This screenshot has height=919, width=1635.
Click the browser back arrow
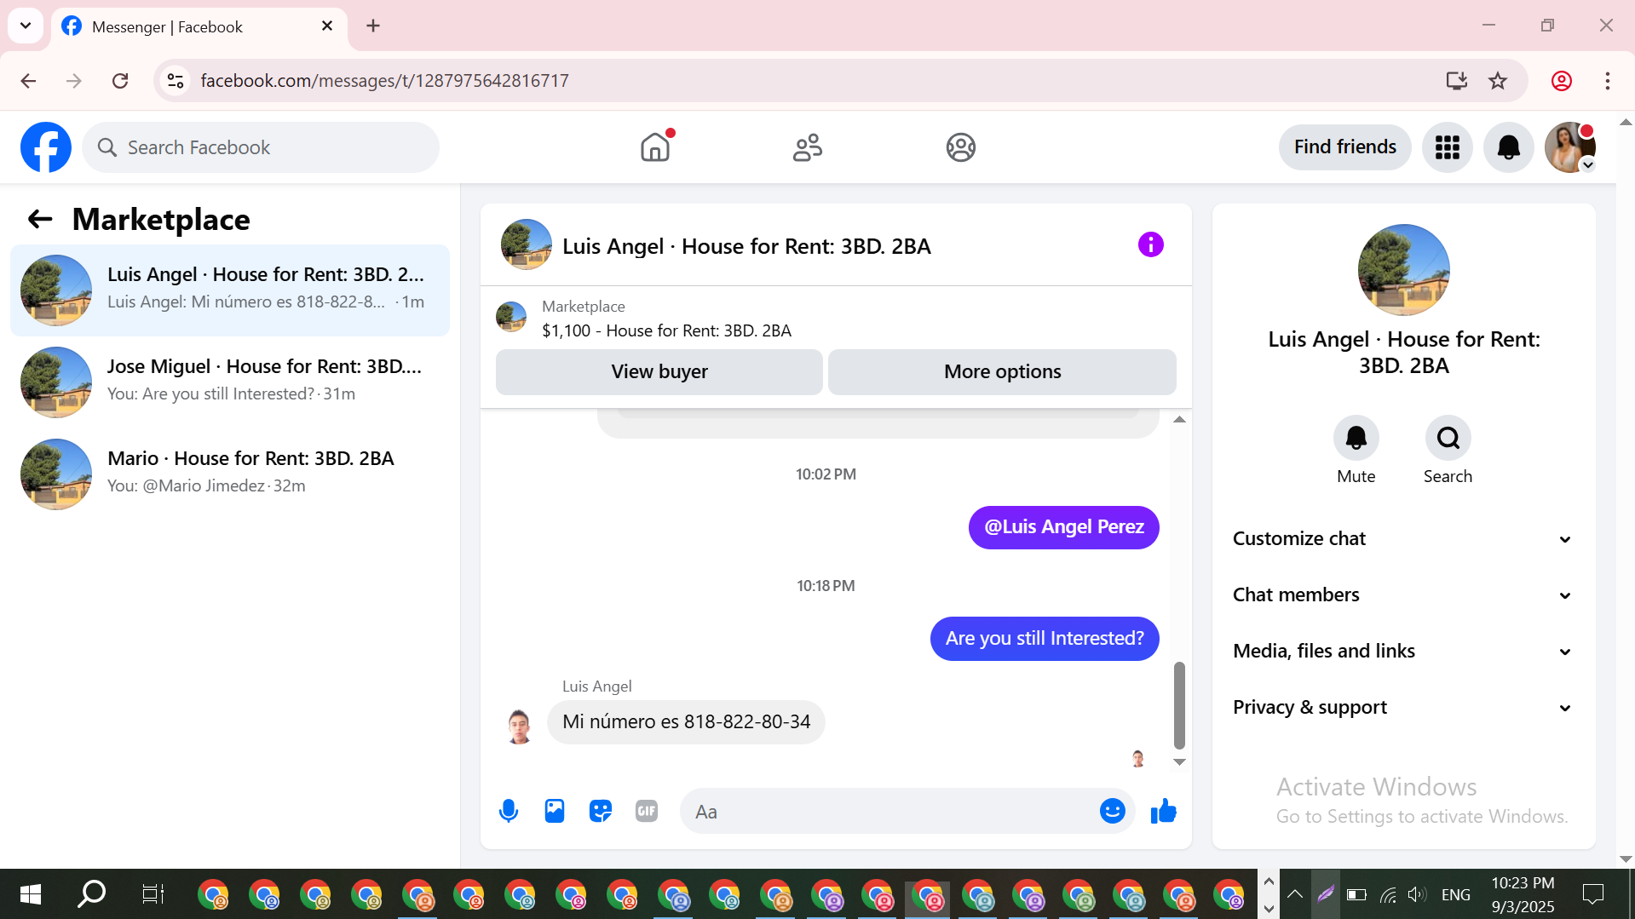(28, 81)
